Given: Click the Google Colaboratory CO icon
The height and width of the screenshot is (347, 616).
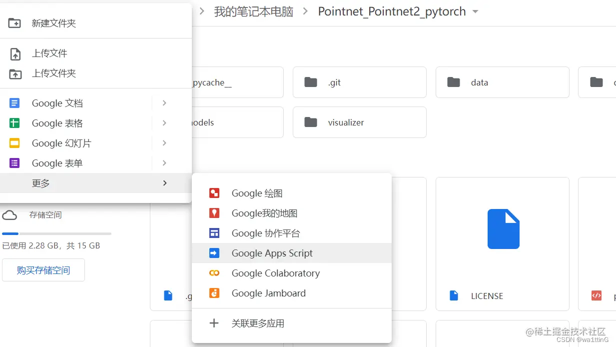Looking at the screenshot, I should (214, 273).
